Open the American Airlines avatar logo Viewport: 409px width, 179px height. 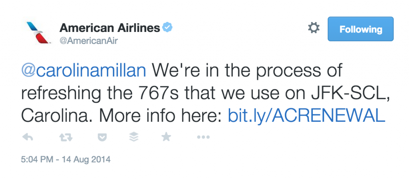(37, 32)
